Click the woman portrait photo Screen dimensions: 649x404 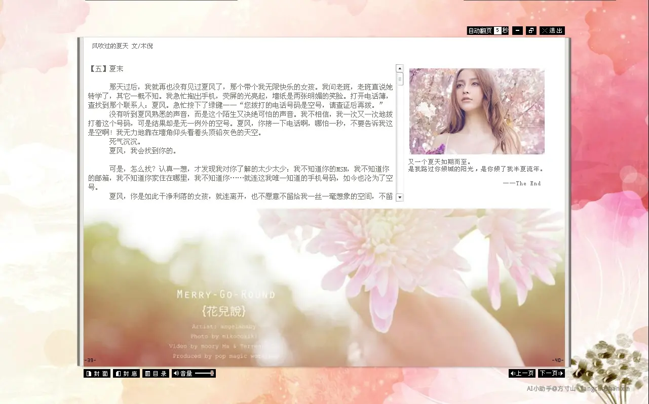click(x=477, y=111)
